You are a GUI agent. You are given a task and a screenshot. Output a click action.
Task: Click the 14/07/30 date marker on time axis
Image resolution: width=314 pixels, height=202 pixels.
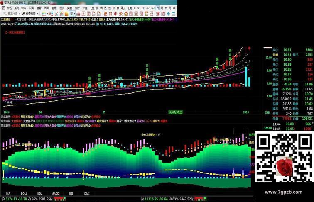pos(175,112)
